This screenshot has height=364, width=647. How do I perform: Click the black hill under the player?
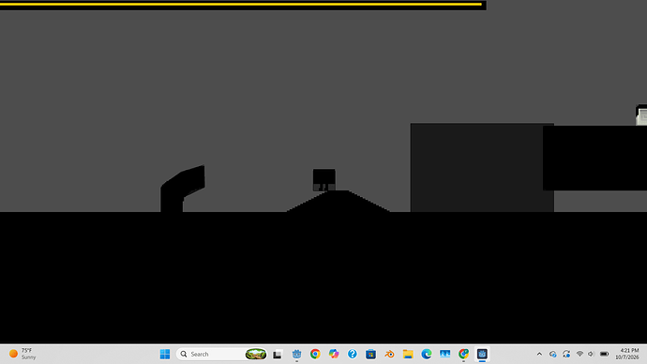[x=339, y=202]
